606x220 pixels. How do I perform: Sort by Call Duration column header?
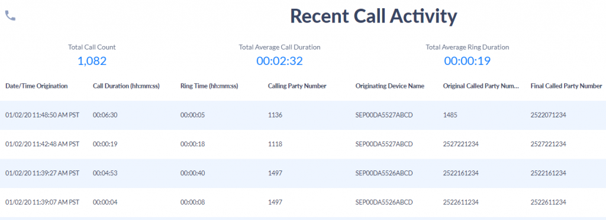point(126,86)
